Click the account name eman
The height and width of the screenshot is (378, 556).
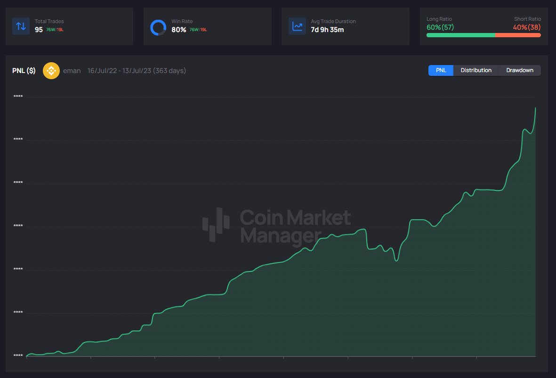tap(72, 71)
